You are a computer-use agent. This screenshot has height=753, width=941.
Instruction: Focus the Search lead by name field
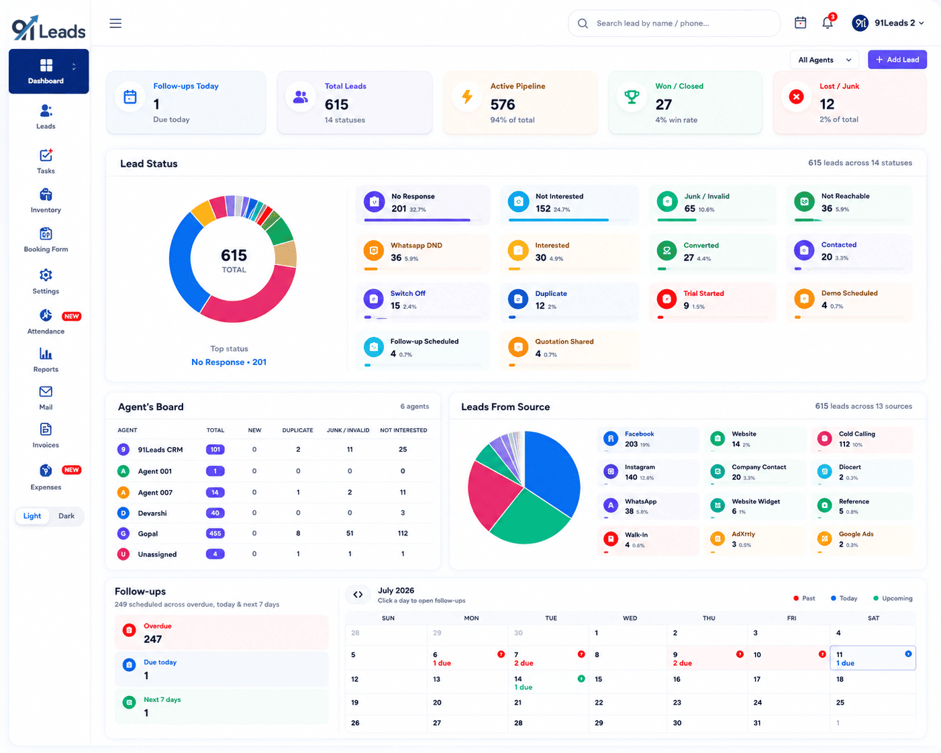pyautogui.click(x=674, y=23)
